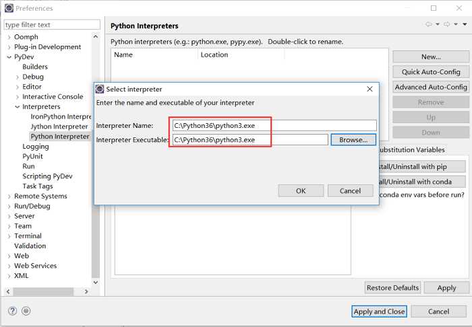Click Apply and Close button
Viewport: 472px width, 327px height.
(x=379, y=312)
